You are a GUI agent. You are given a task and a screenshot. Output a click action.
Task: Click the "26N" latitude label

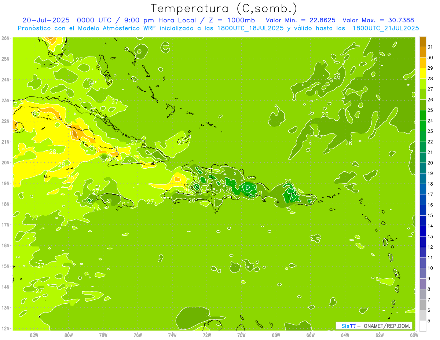click(x=5, y=38)
